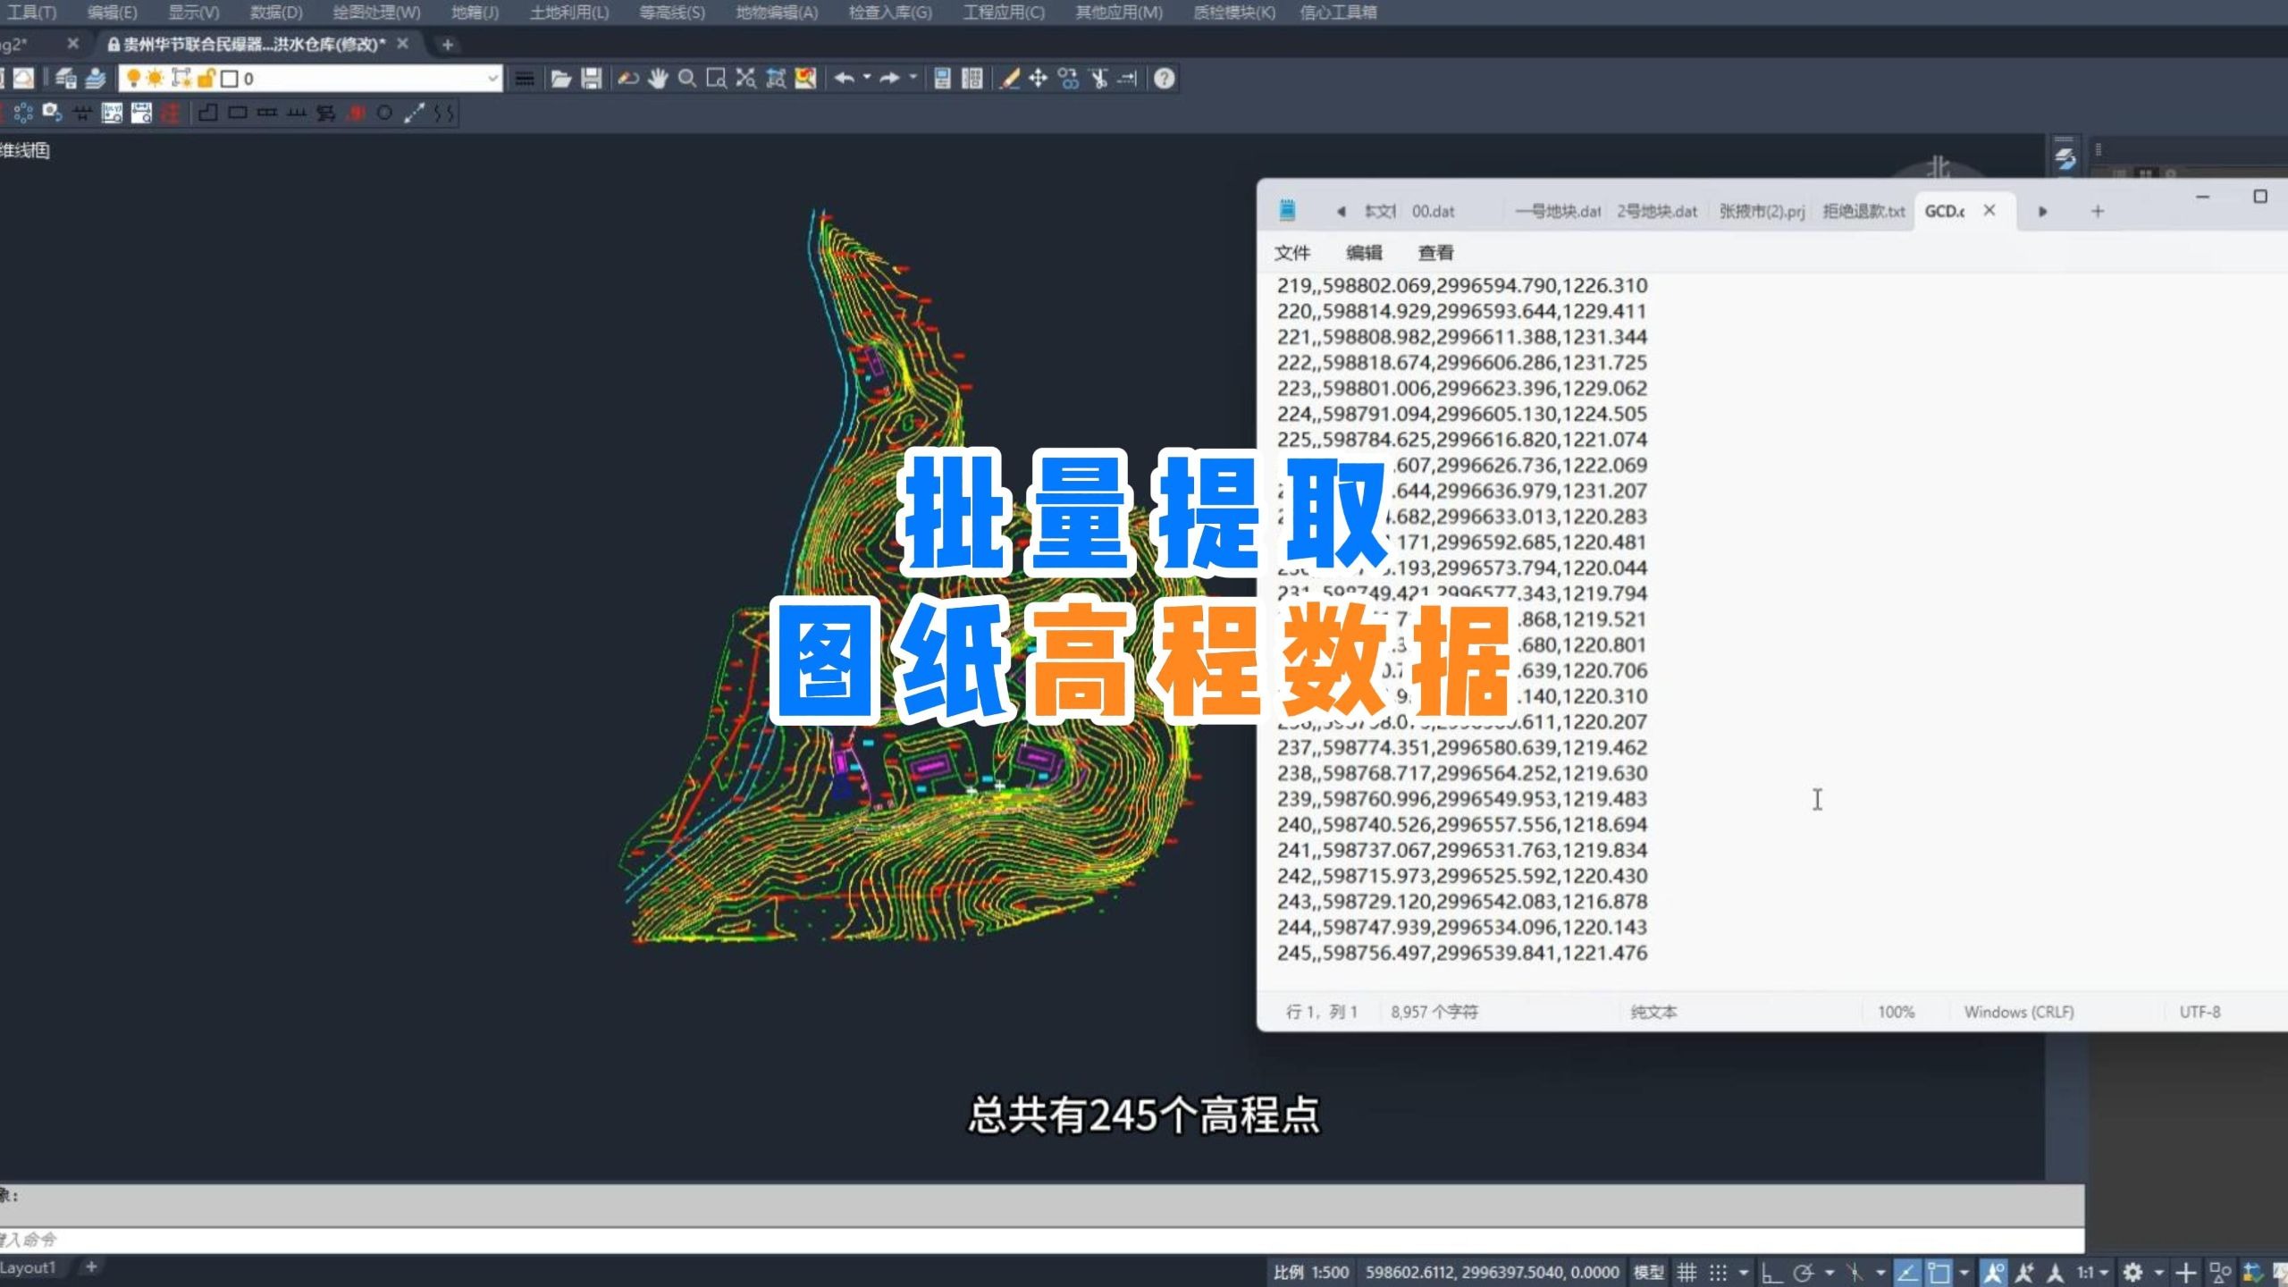This screenshot has width=2288, height=1287.
Task: Open the 等高线(S) menu
Action: pos(670,13)
